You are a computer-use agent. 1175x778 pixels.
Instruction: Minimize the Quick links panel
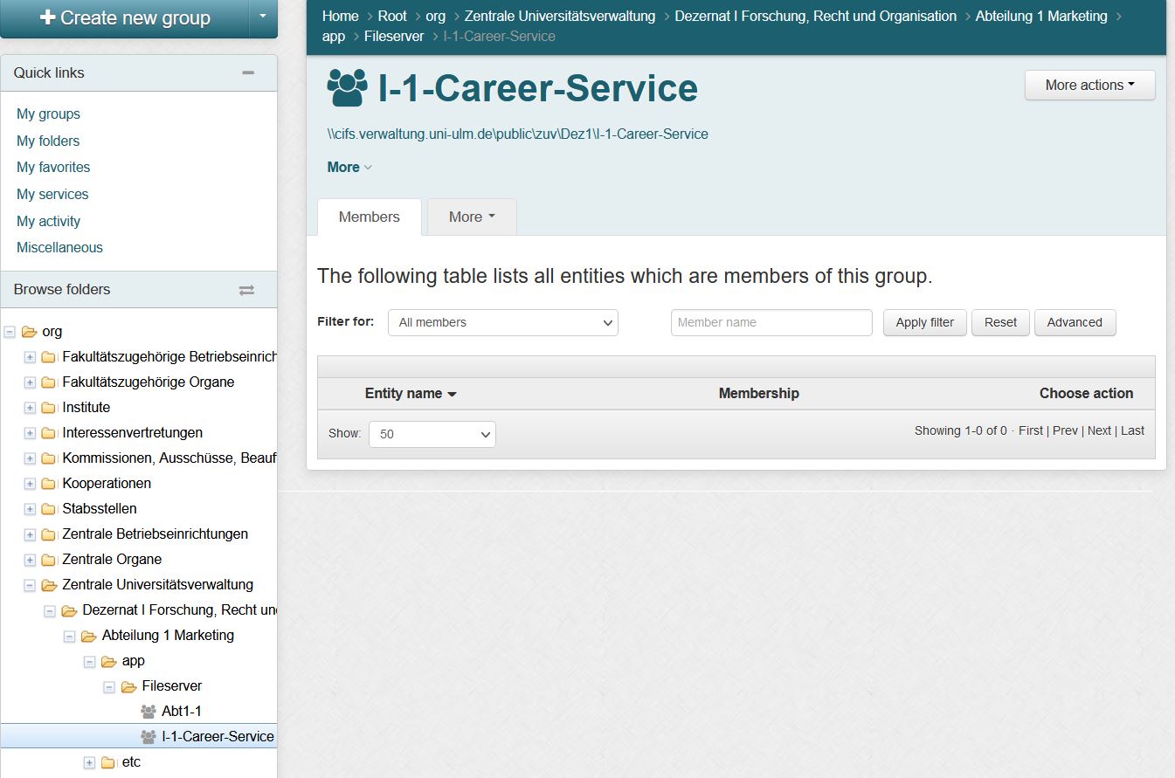(248, 73)
